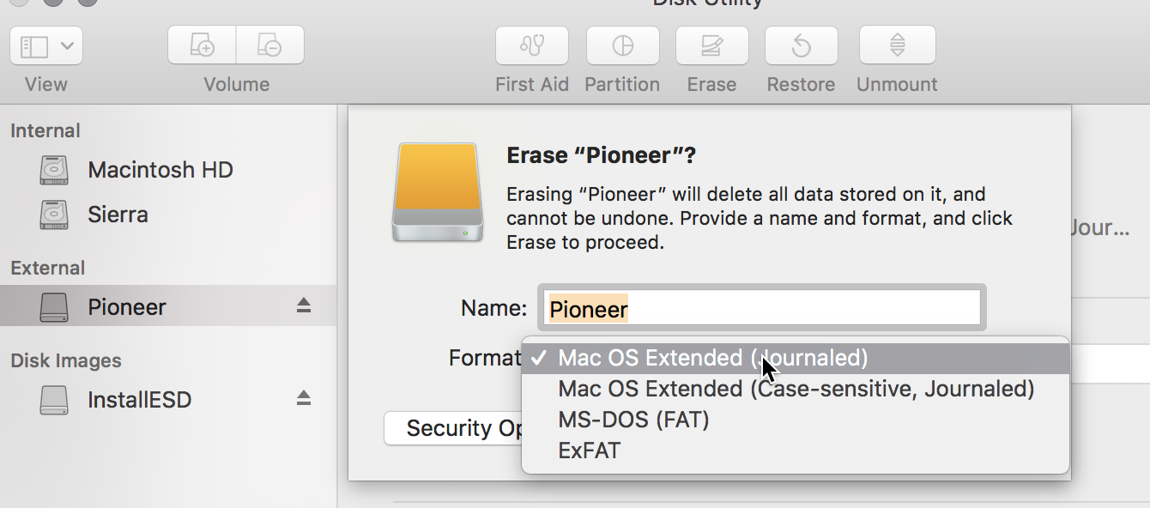Screen dimensions: 1150x508
Task: Eject the InstallESD disk image
Action: click(304, 398)
